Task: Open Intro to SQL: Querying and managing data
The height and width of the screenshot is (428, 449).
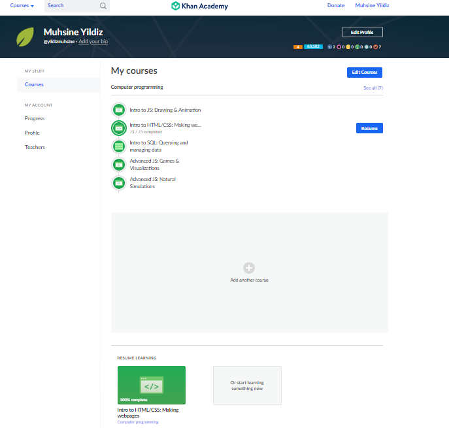Action: [x=159, y=146]
